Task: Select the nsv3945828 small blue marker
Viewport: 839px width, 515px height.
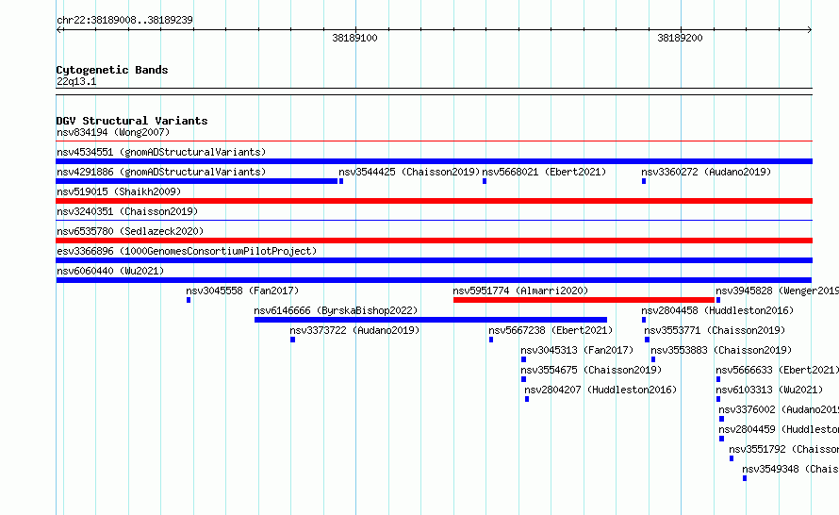Action: click(718, 300)
